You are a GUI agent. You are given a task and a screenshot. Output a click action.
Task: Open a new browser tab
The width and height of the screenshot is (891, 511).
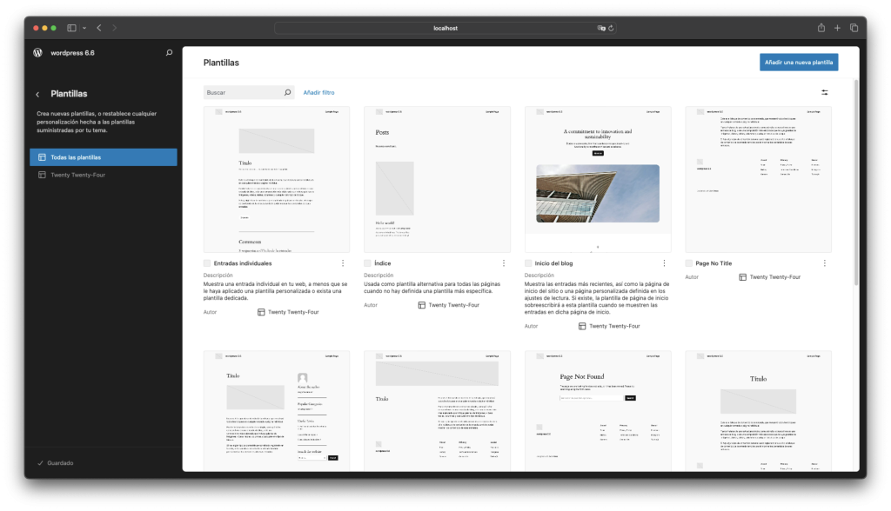click(837, 28)
